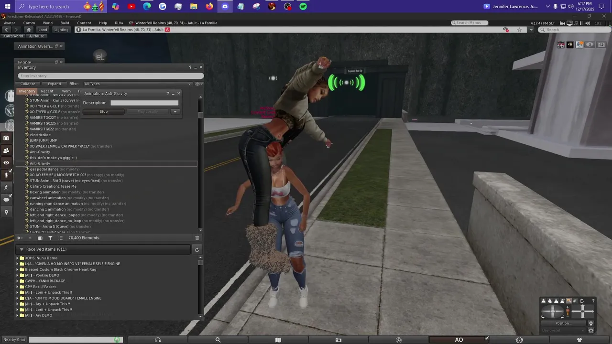Screen dimensions: 612x344
Task: Click the plus icon to add inventory item
Action: [x=30, y=238]
